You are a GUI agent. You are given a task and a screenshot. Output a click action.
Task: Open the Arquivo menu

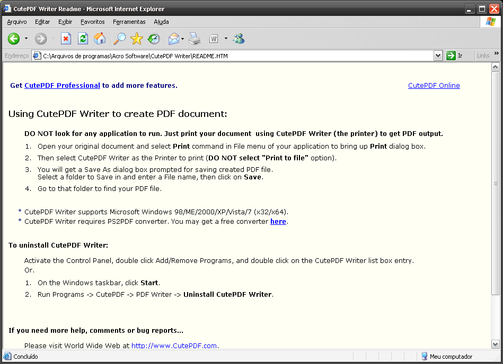pyautogui.click(x=17, y=22)
